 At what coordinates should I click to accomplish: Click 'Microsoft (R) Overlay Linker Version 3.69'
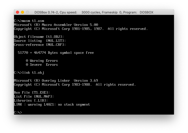(56, 80)
